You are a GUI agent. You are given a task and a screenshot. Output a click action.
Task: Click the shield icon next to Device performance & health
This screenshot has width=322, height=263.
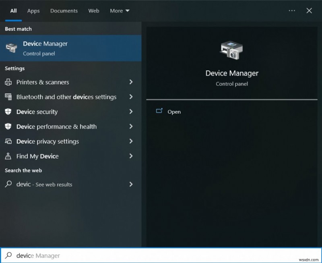click(8, 126)
